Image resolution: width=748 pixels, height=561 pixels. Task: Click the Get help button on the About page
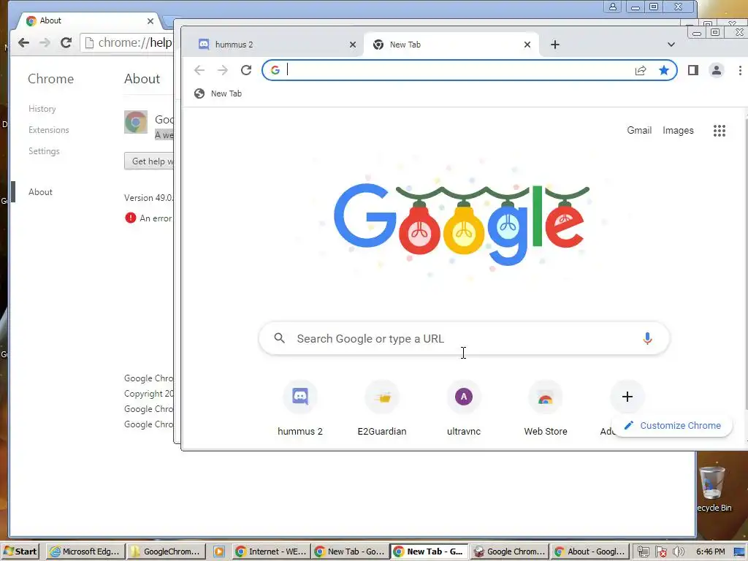[149, 161]
